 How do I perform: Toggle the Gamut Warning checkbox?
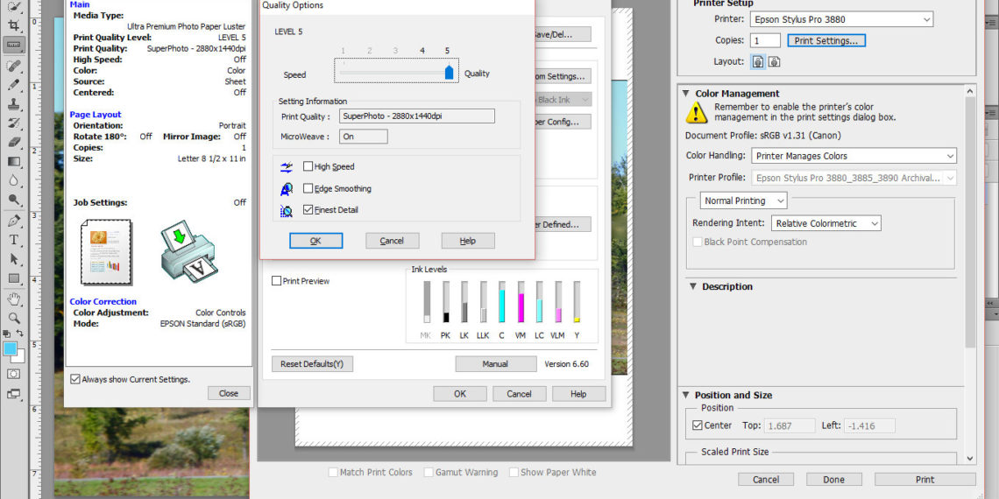click(x=429, y=472)
